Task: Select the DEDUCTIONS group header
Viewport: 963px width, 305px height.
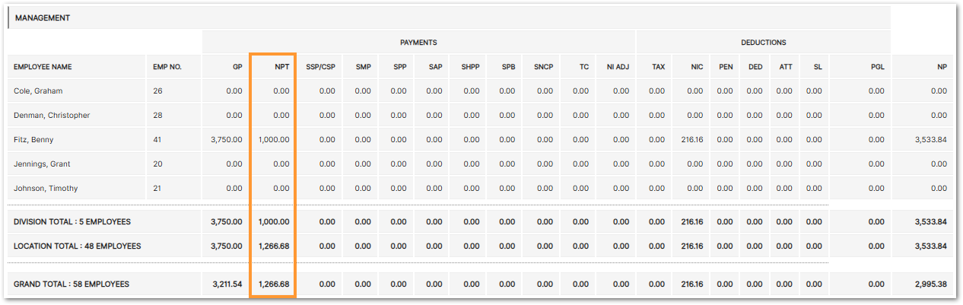Action: pyautogui.click(x=763, y=43)
